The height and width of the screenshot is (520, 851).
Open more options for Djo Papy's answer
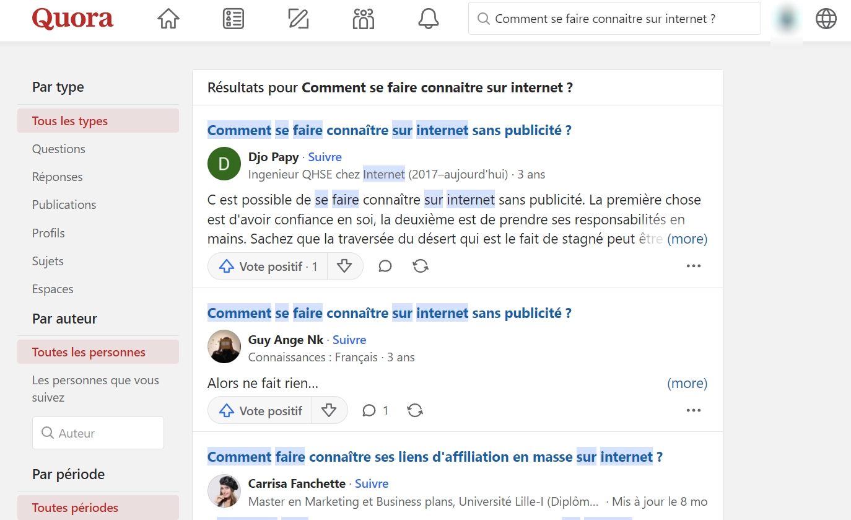[x=694, y=267]
